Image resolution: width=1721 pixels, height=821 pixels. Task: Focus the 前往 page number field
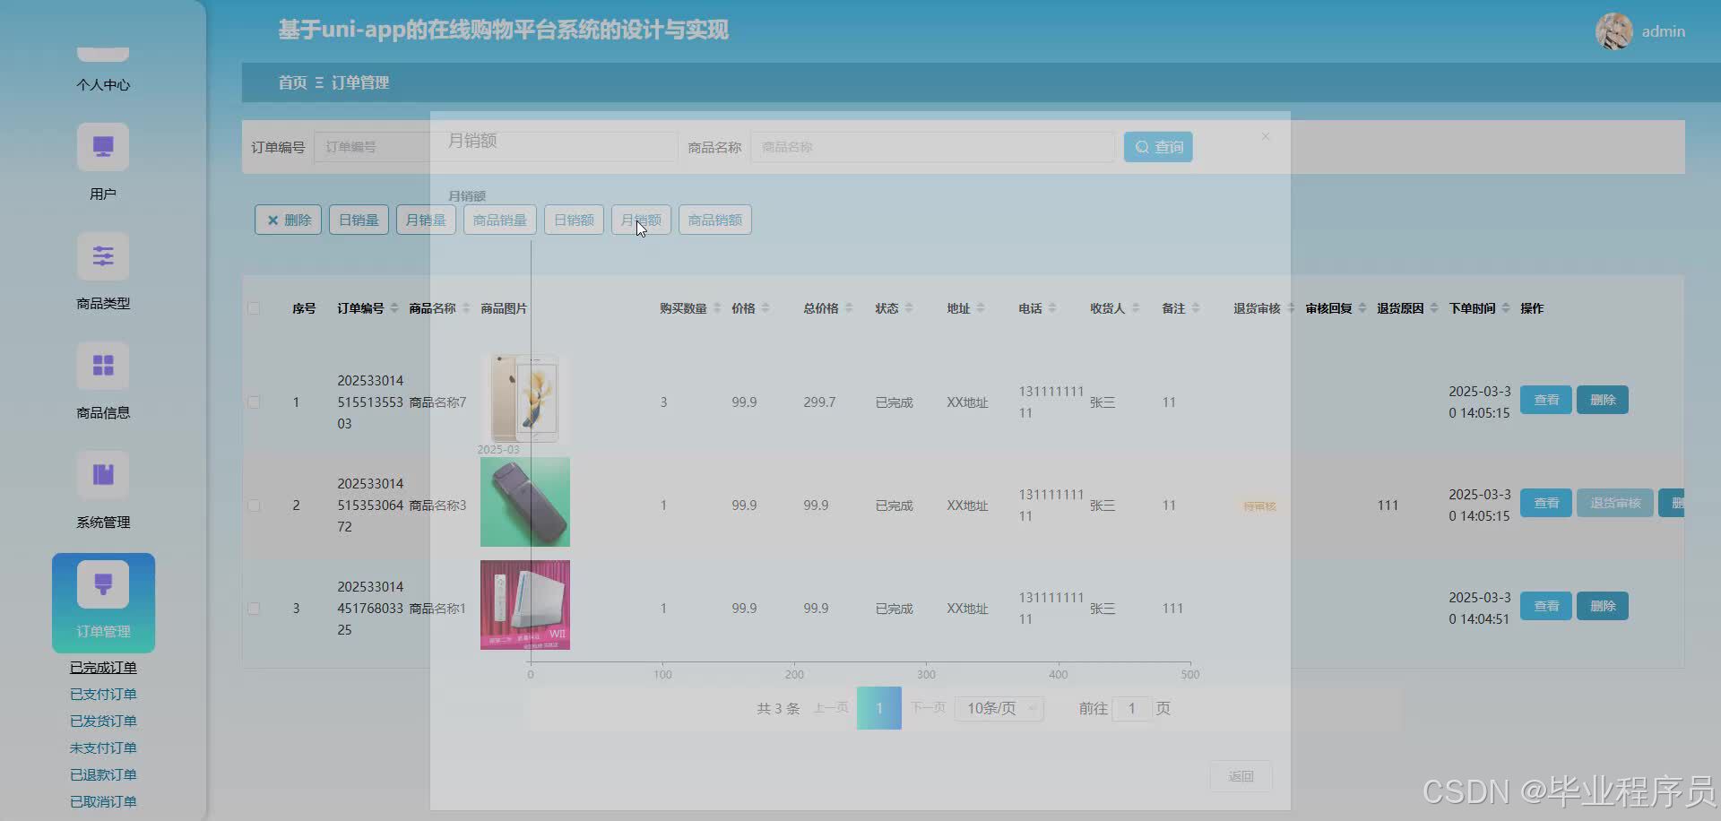tap(1131, 709)
